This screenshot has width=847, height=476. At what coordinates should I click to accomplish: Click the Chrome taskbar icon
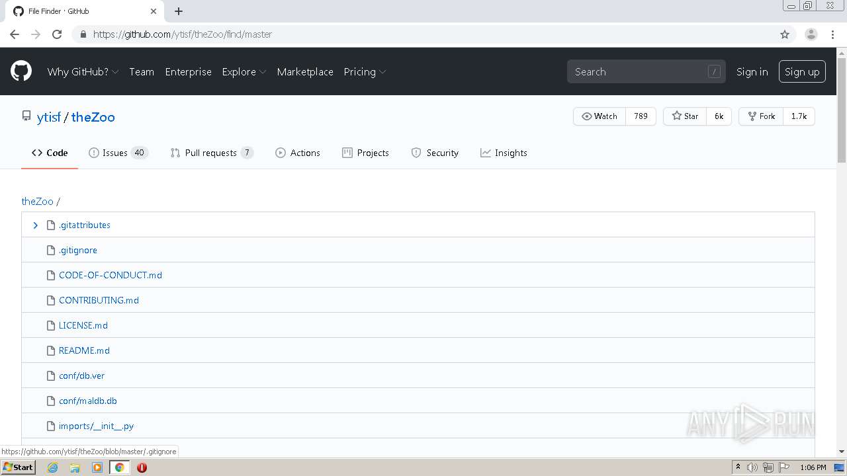[x=119, y=467]
